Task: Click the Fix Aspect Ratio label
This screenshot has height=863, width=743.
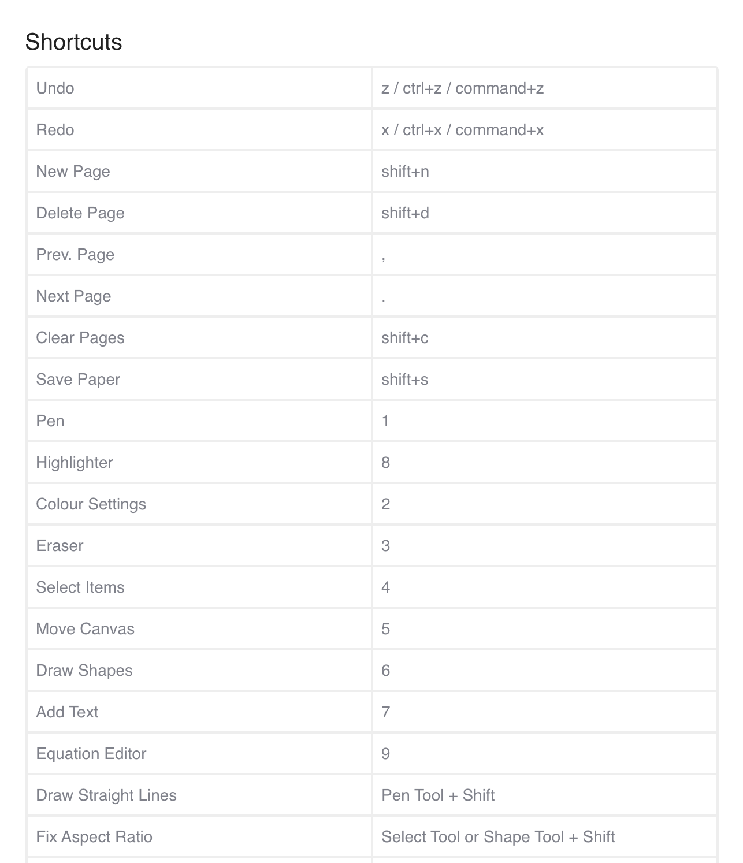Action: click(94, 837)
